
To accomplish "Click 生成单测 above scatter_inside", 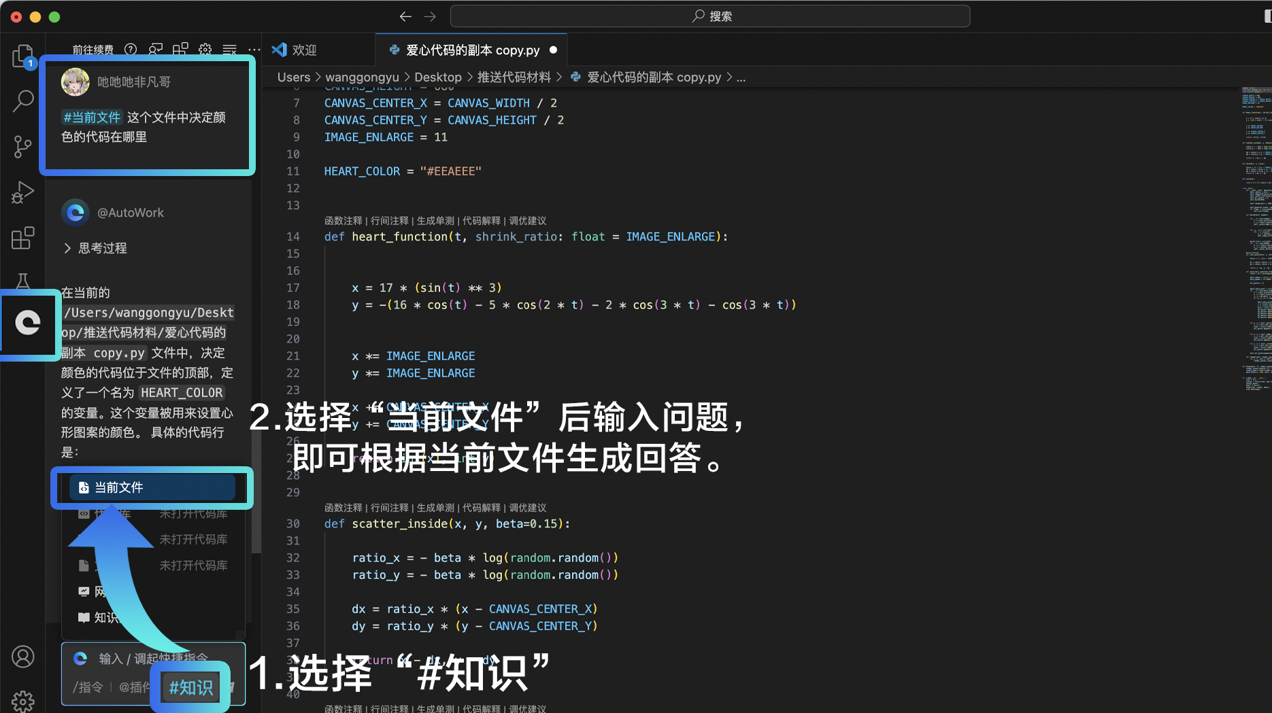I will (x=435, y=508).
